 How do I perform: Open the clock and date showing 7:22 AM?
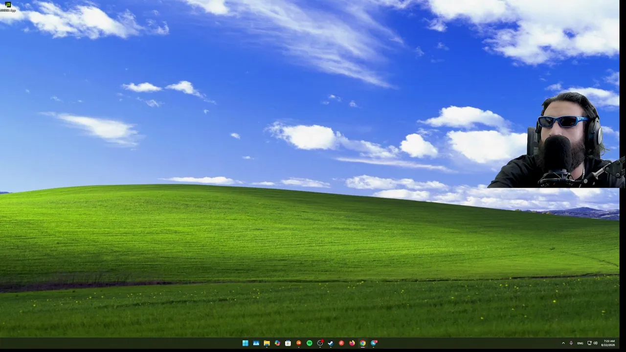click(x=609, y=343)
